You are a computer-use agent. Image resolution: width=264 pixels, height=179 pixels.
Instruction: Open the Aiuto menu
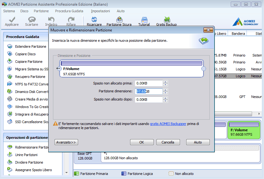click(x=120, y=11)
